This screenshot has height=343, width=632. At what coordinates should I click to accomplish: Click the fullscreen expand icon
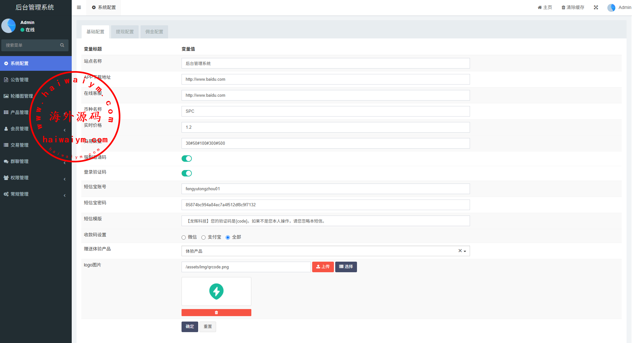[x=596, y=7]
